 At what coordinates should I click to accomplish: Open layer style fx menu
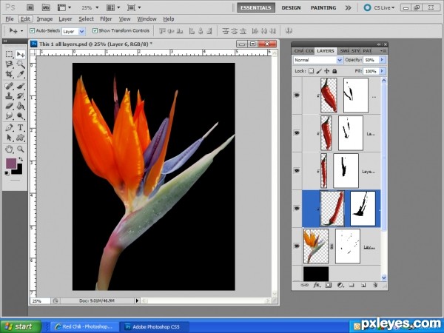[317, 285]
